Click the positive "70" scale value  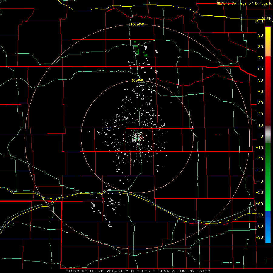pyautogui.click(x=261, y=58)
